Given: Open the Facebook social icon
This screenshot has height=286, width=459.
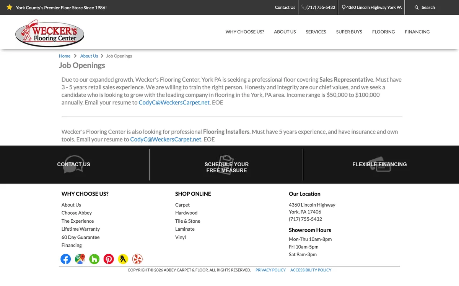Looking at the screenshot, I should click(x=66, y=259).
